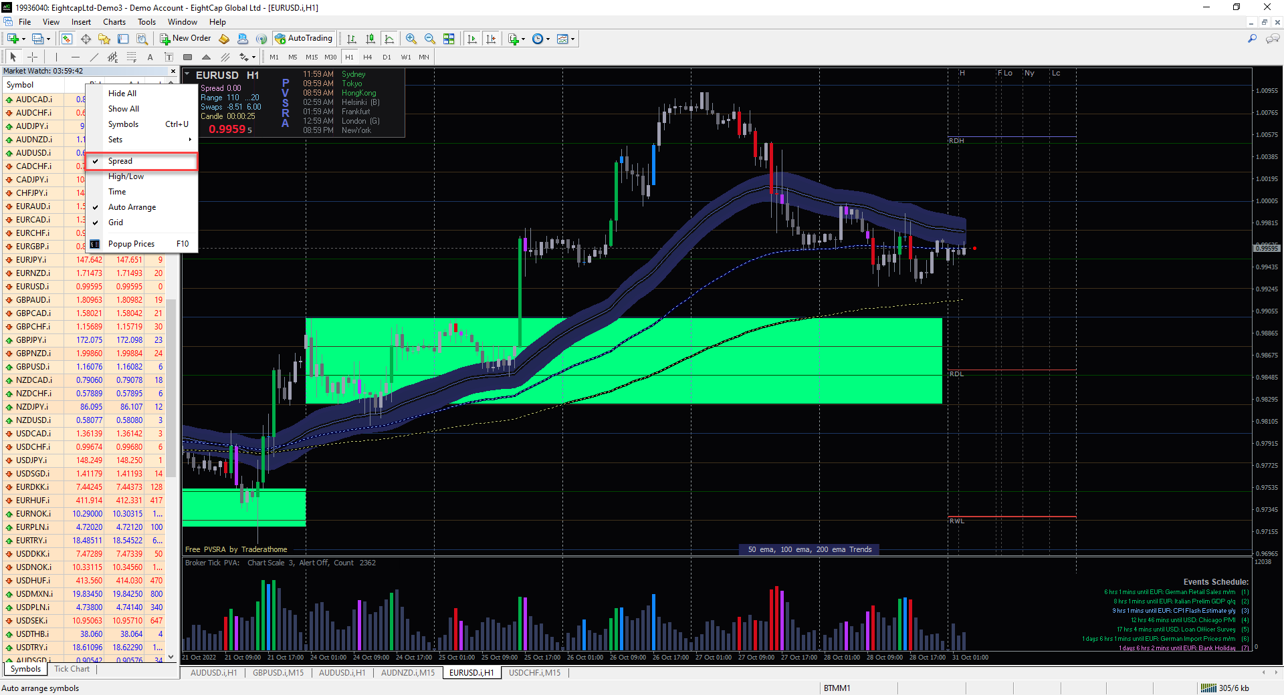Draw a vertical line tool

[x=57, y=57]
